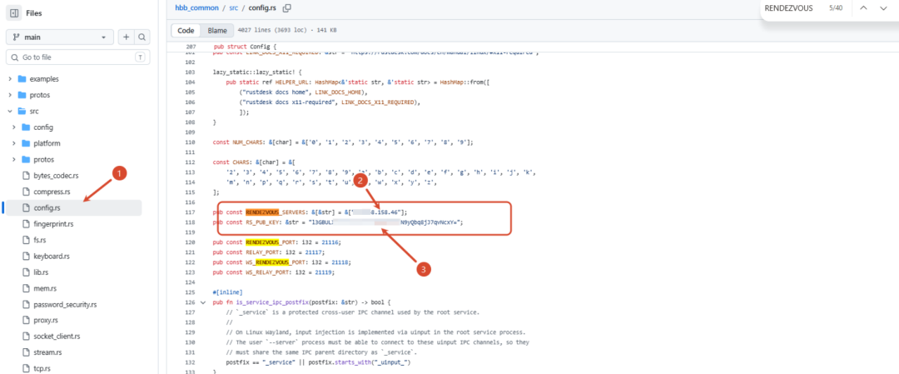Click the sticky header pub struct Config
Screen dimensions: 899x374
[x=246, y=47]
